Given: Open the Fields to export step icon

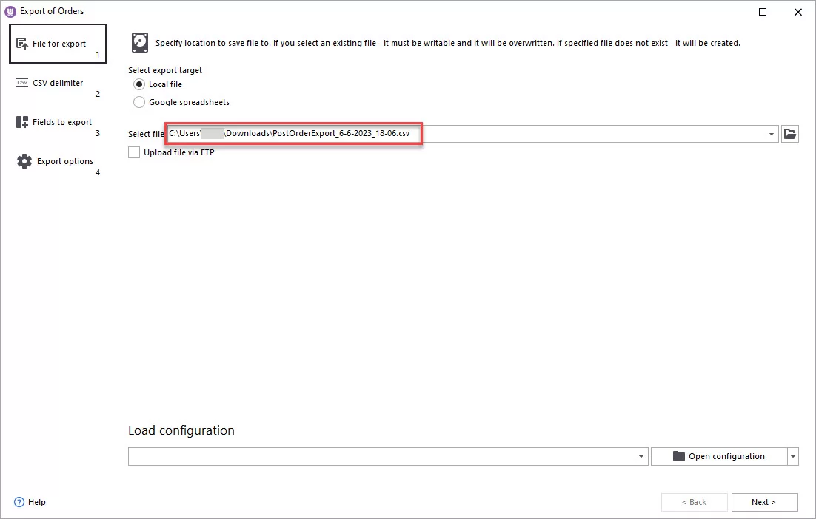Looking at the screenshot, I should [21, 121].
